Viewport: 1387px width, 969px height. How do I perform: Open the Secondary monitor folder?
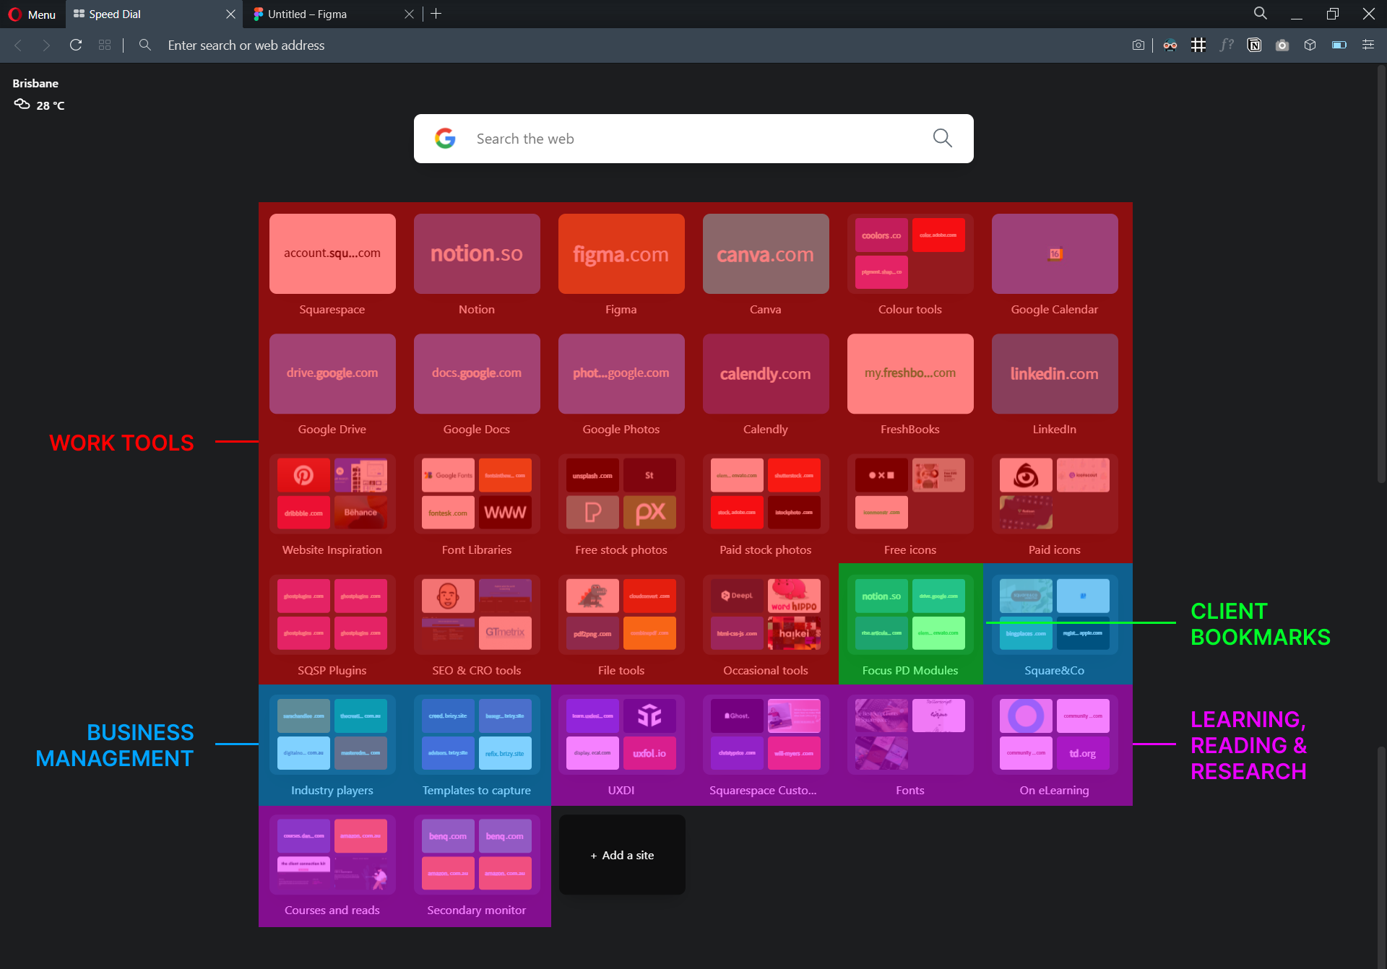(x=477, y=855)
